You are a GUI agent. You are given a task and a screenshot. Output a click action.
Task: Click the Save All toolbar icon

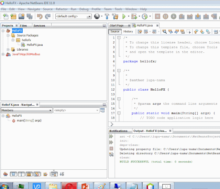[30, 16]
